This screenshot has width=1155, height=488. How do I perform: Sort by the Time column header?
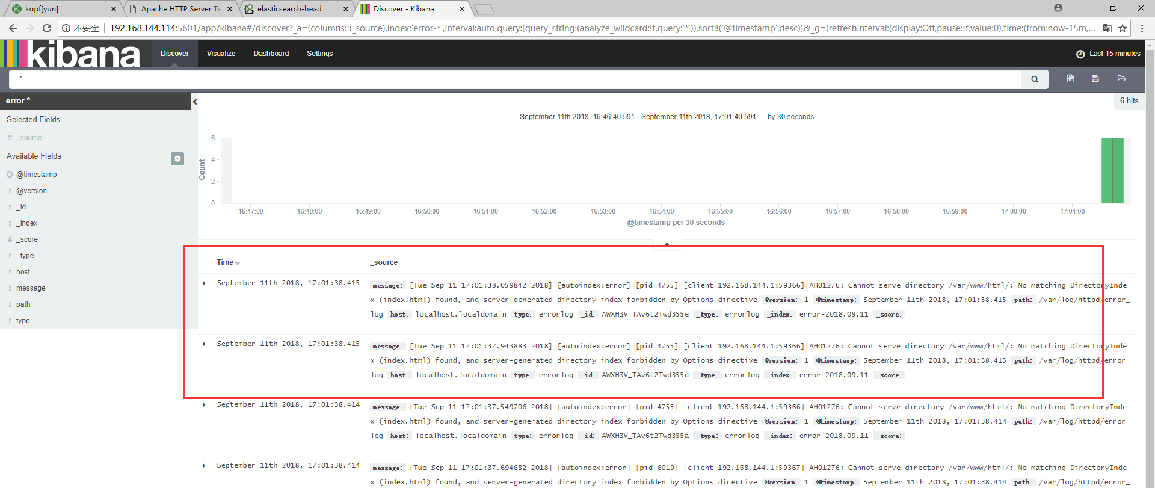[228, 262]
